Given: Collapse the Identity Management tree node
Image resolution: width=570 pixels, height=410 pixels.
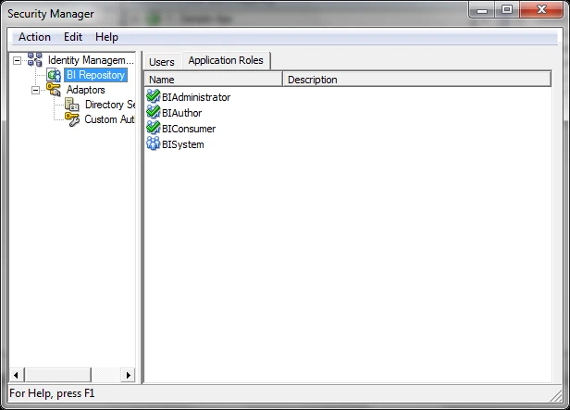Looking at the screenshot, I should click(18, 60).
